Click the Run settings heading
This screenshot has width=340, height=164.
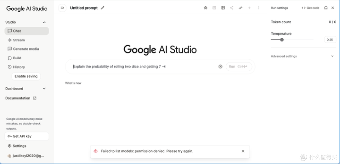tap(280, 8)
